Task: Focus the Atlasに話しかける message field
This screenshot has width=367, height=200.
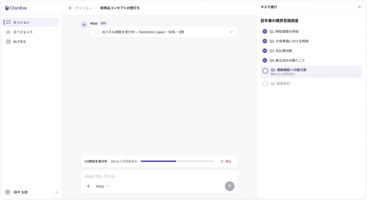Action: click(x=159, y=176)
